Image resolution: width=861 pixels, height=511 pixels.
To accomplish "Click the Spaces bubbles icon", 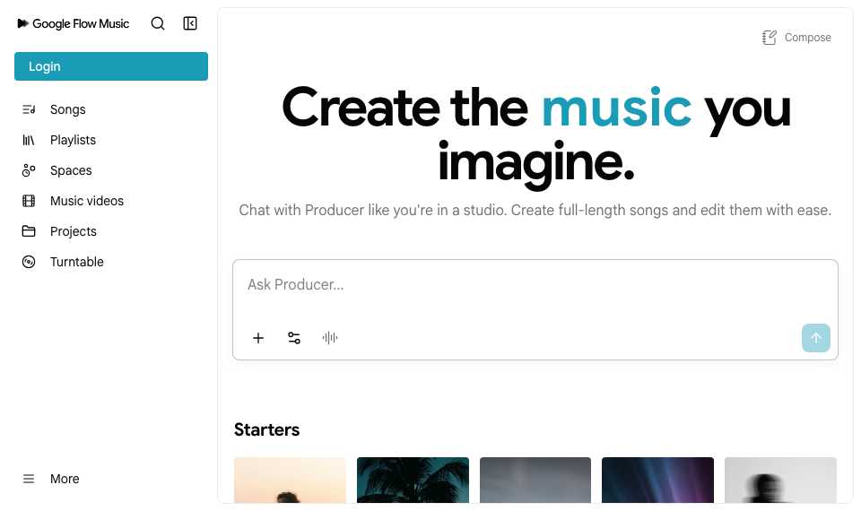I will coord(29,170).
